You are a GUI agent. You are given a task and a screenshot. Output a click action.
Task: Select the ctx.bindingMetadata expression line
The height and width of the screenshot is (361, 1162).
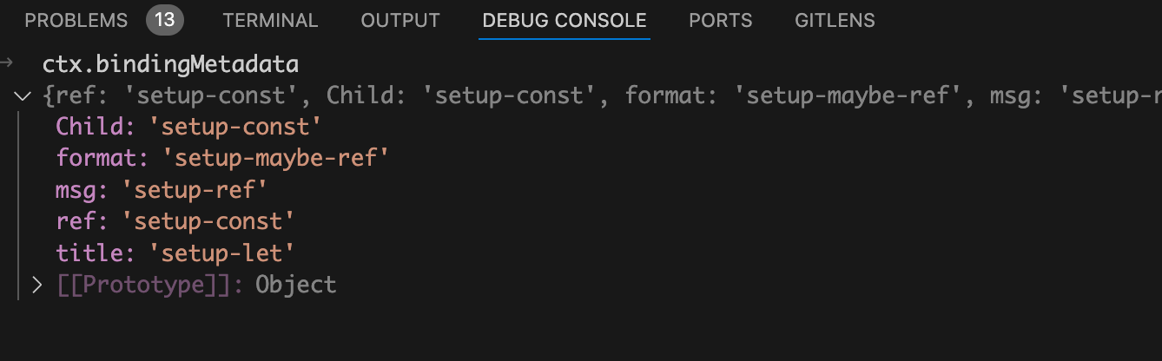coord(170,64)
